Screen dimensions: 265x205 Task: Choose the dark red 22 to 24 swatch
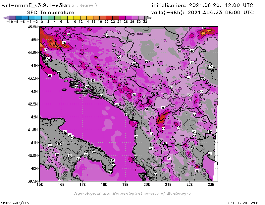[x=116, y=18]
